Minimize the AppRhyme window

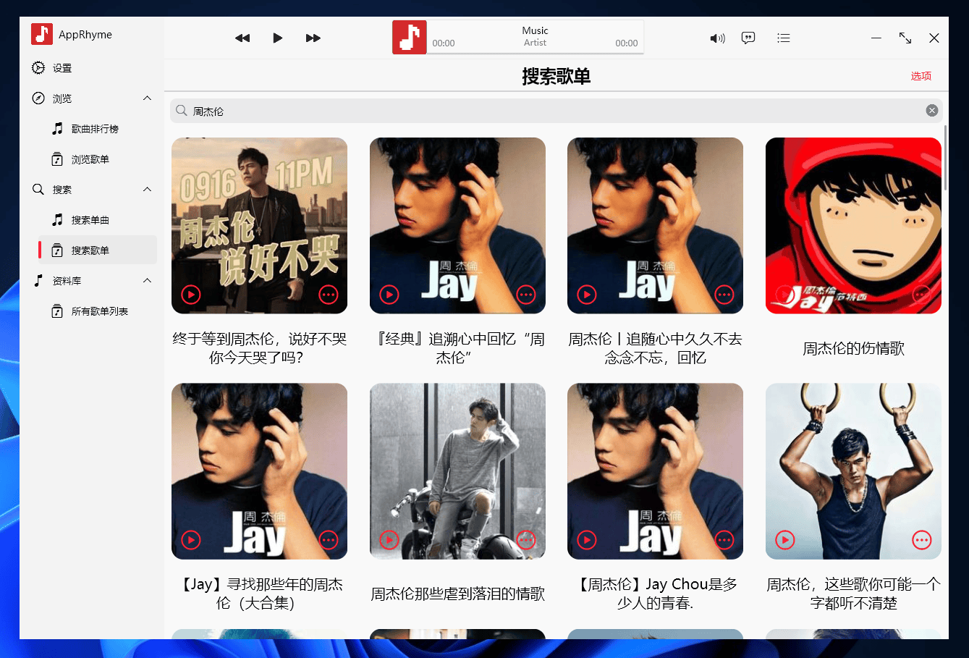tap(876, 38)
